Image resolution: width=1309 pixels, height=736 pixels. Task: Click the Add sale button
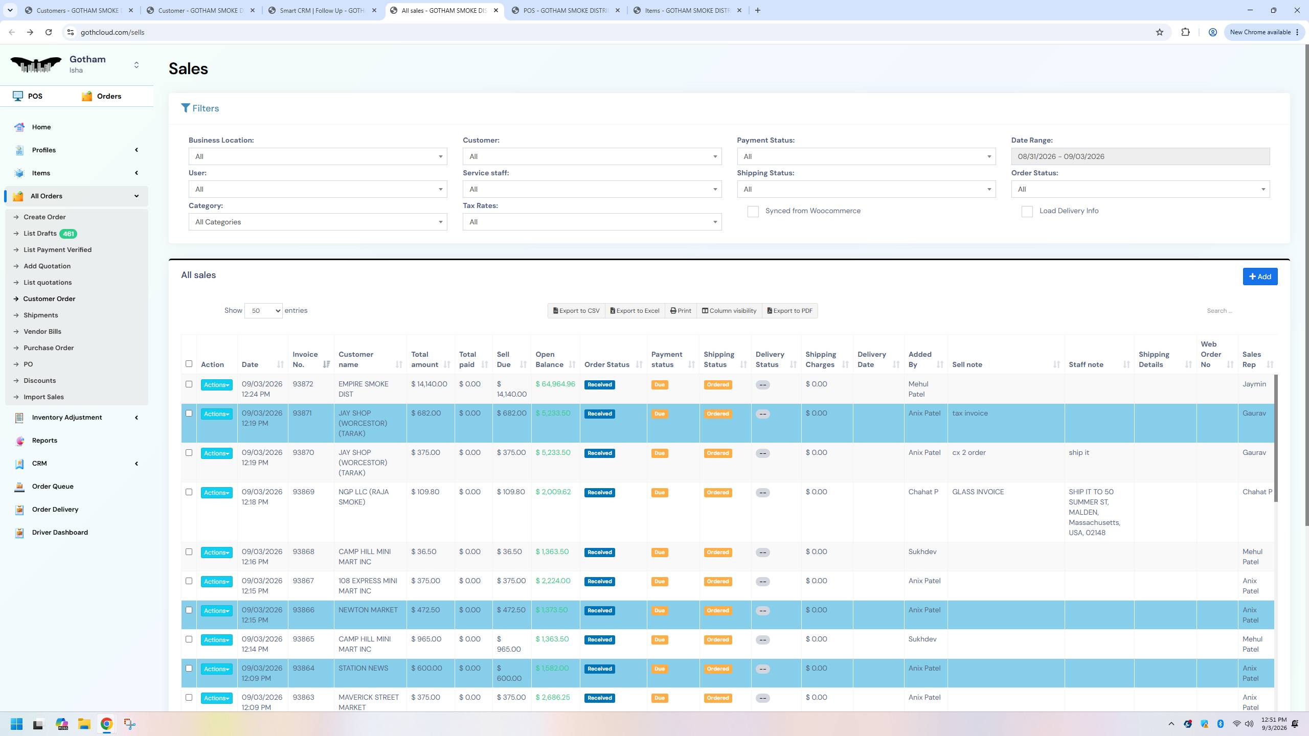tap(1260, 277)
